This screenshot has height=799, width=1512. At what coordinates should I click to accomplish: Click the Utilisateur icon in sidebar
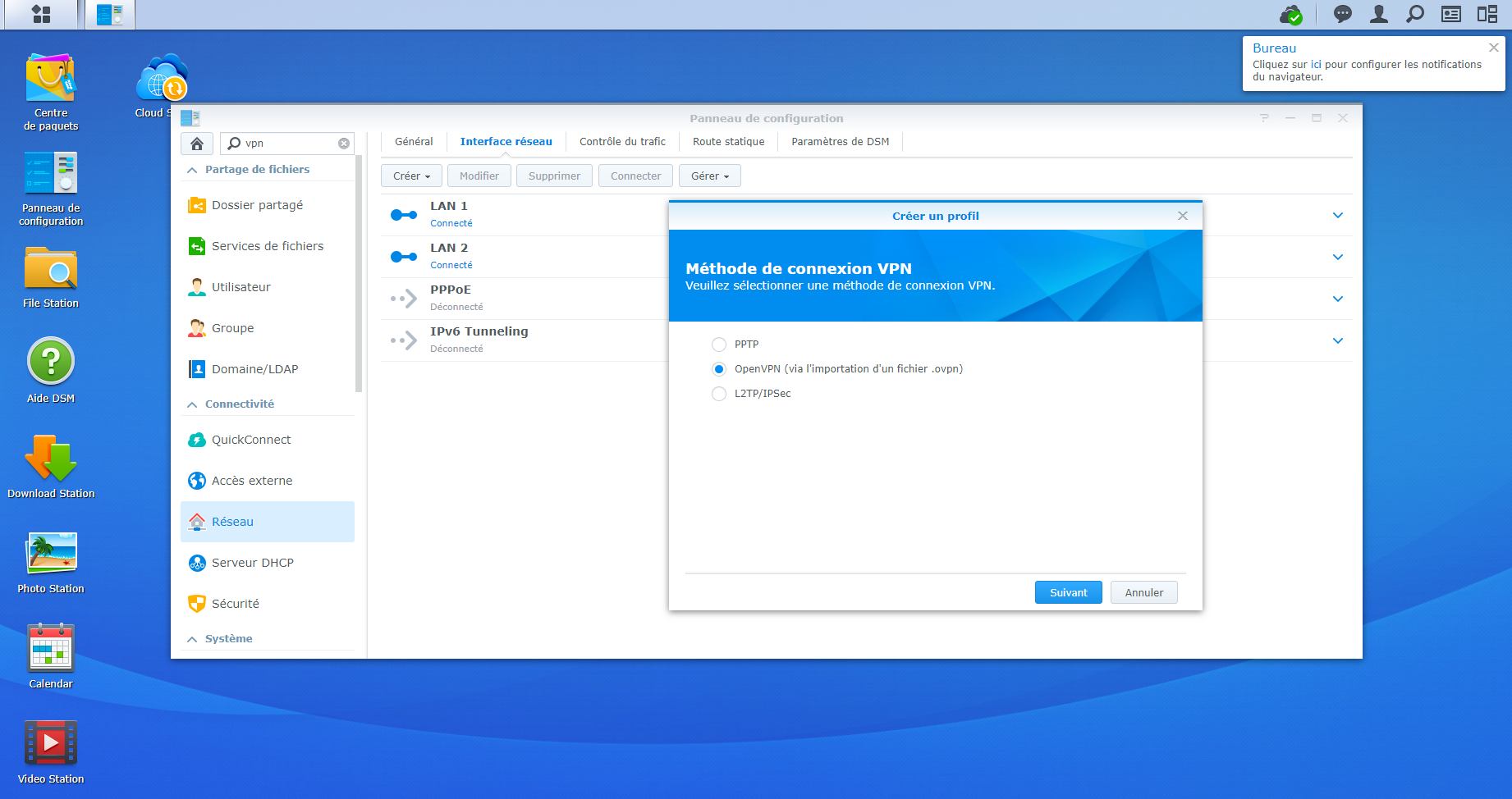197,287
